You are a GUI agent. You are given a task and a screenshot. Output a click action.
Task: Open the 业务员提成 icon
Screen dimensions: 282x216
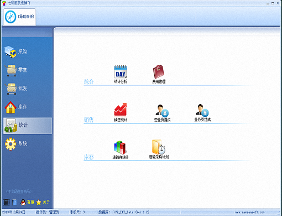pyautogui.click(x=202, y=110)
